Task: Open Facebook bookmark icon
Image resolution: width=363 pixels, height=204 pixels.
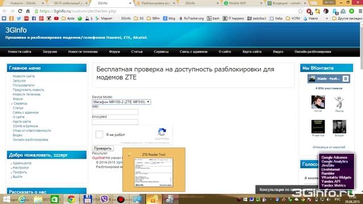Action: tap(34, 18)
